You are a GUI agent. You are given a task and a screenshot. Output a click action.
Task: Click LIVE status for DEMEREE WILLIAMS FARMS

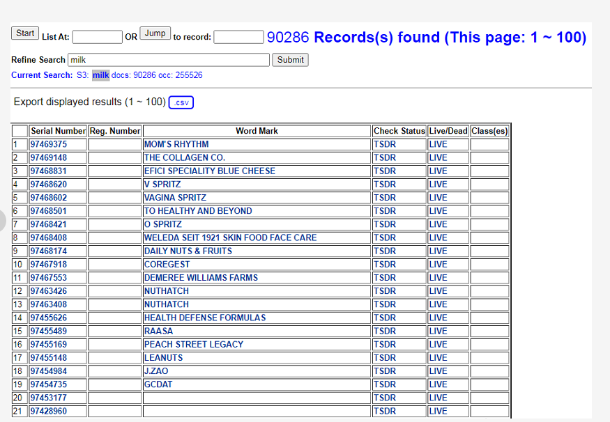pyautogui.click(x=438, y=277)
